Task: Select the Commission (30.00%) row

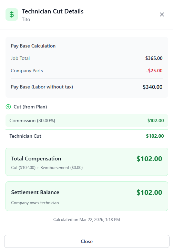Action: point(87,120)
